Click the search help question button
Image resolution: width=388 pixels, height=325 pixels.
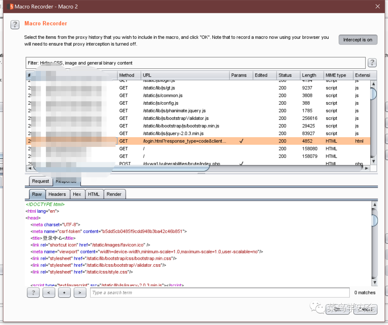click(x=33, y=293)
